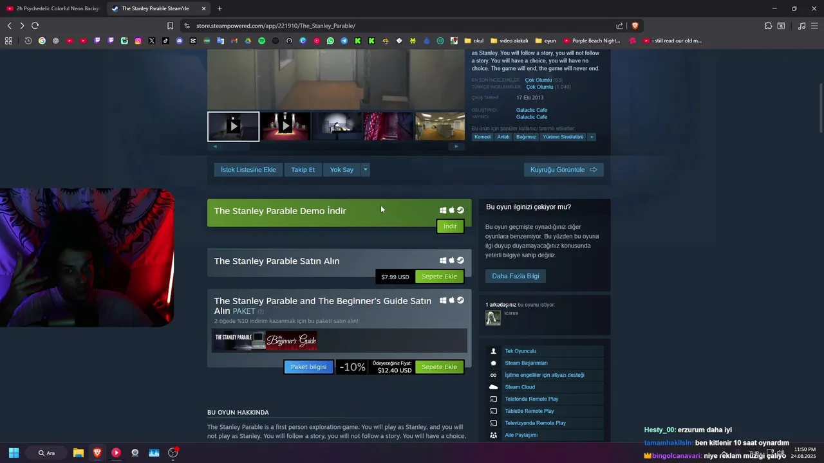
Task: Open the Brave Shields lion icon
Action: pos(635,26)
